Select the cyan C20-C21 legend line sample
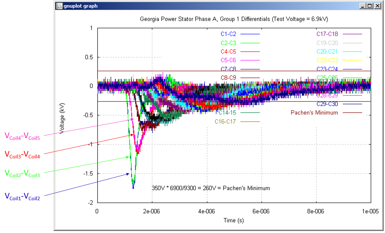The width and height of the screenshot is (385, 233). (x=353, y=51)
